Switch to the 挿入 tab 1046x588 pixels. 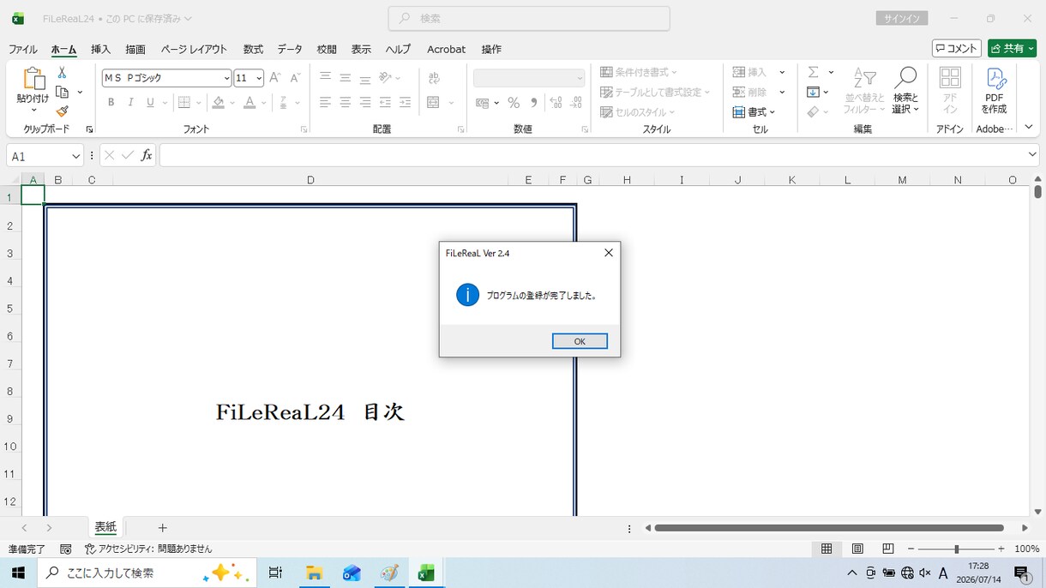101,49
